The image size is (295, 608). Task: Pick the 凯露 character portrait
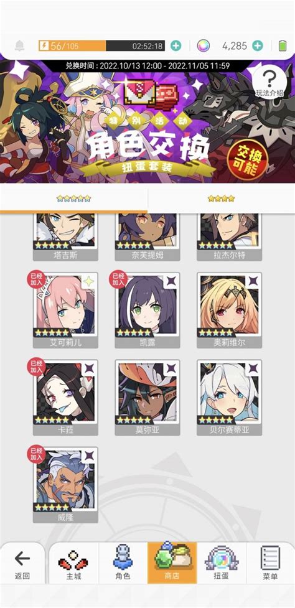[x=147, y=310]
